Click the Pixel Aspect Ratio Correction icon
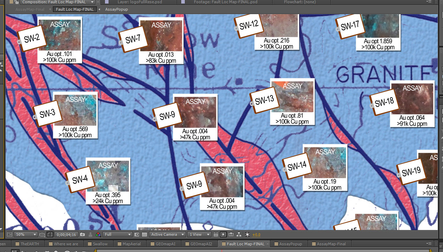 click(215, 234)
